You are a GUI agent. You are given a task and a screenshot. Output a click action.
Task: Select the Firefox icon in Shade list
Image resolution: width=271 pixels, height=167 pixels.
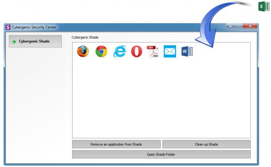tap(83, 52)
